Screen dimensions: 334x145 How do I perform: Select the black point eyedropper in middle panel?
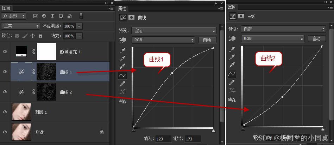click(123, 50)
